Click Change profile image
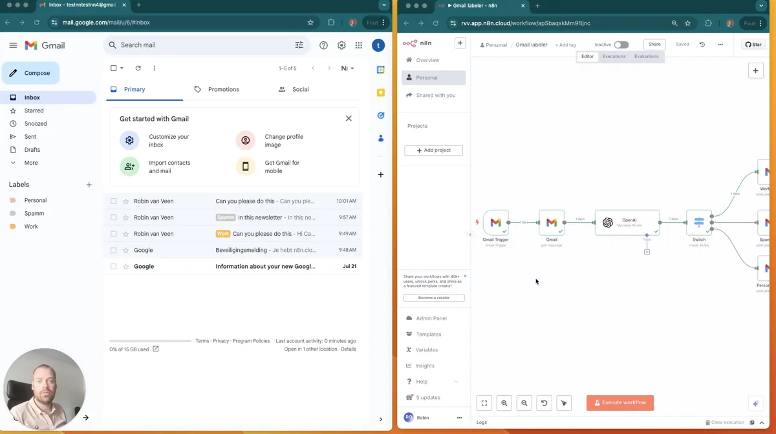The image size is (776, 434). 284,140
